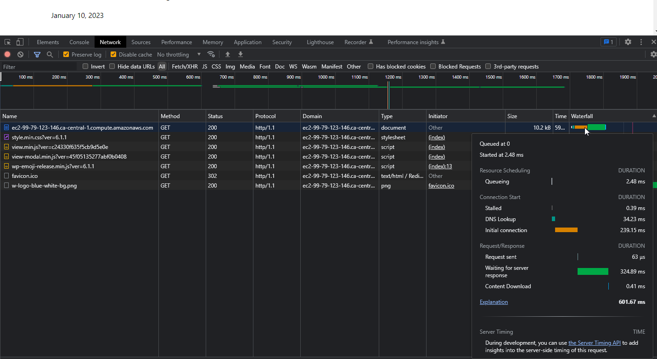Filter requests by JS type

[x=205, y=66]
